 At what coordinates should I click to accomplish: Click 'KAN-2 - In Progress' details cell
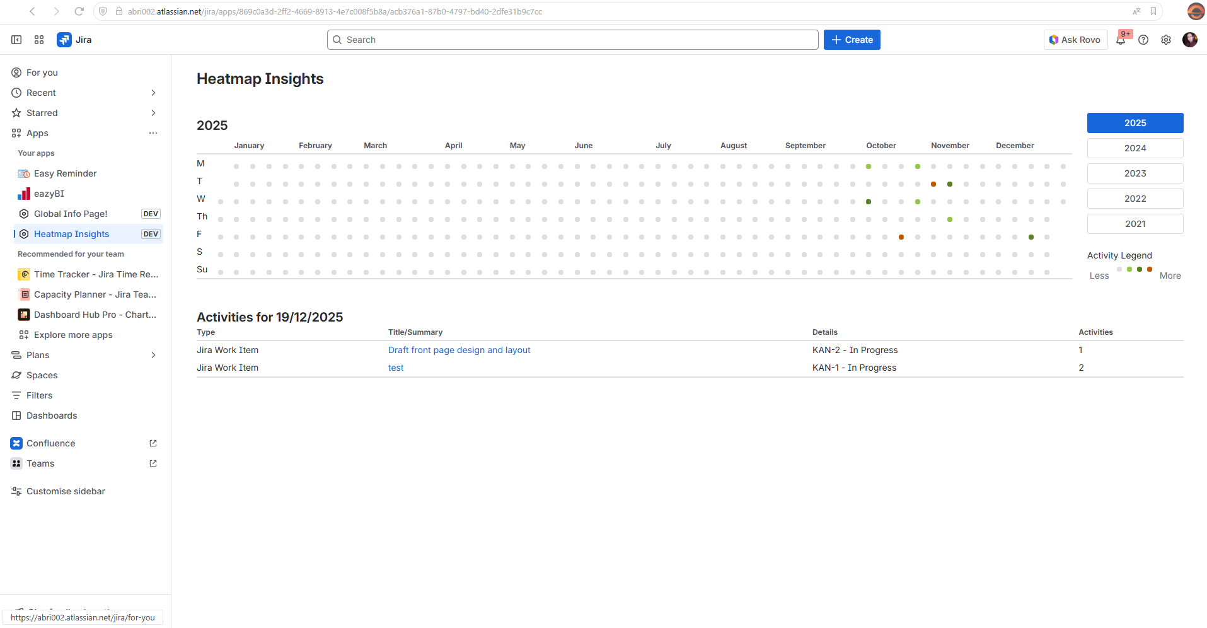(855, 350)
